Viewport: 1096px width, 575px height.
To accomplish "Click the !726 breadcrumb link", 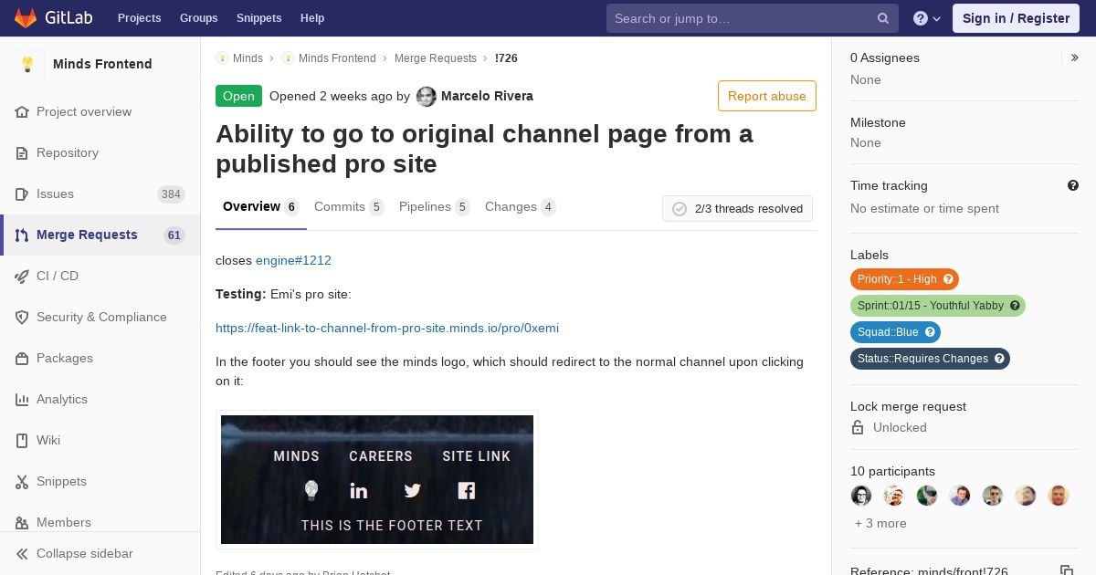I will coord(506,58).
